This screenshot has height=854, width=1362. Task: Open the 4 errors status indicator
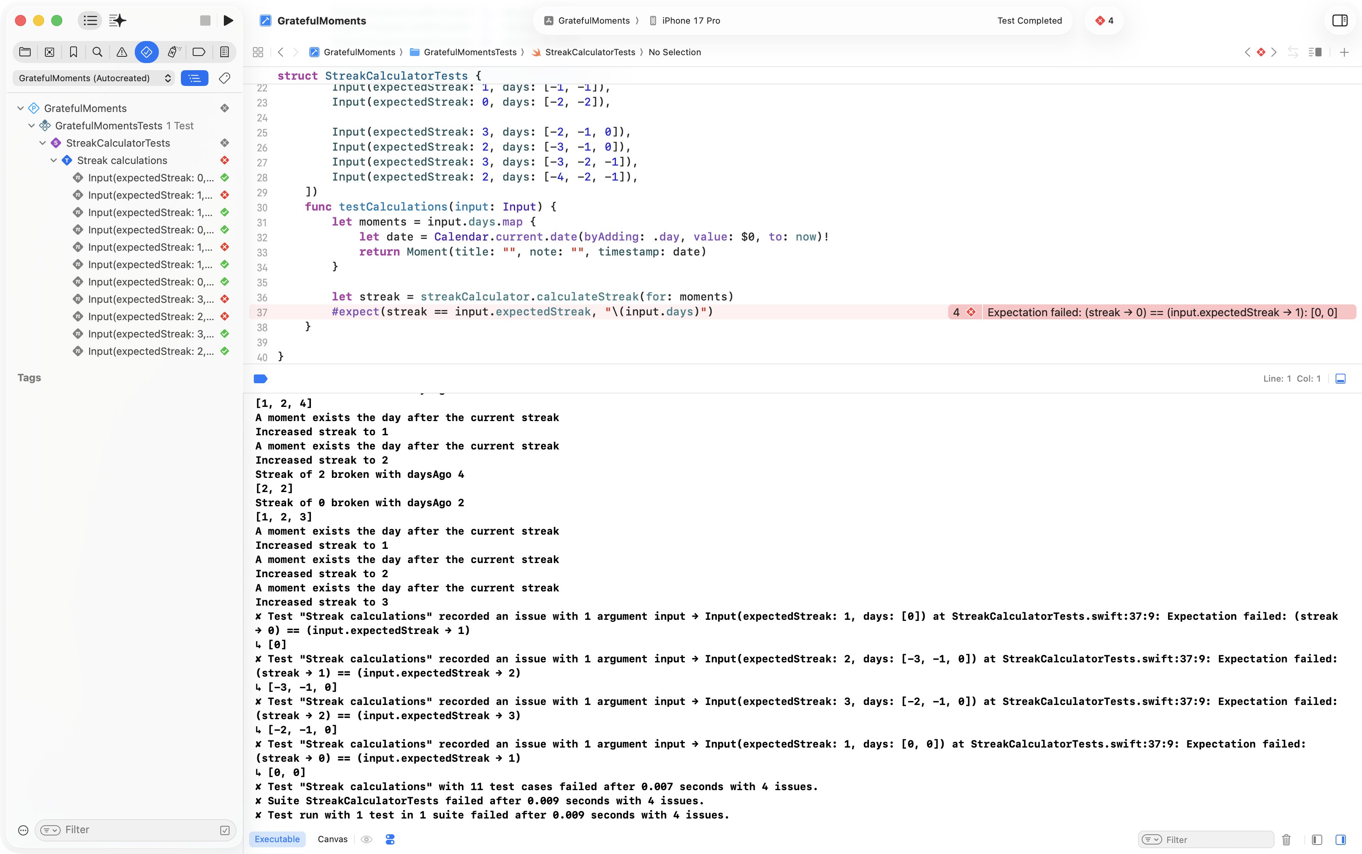click(x=1105, y=21)
